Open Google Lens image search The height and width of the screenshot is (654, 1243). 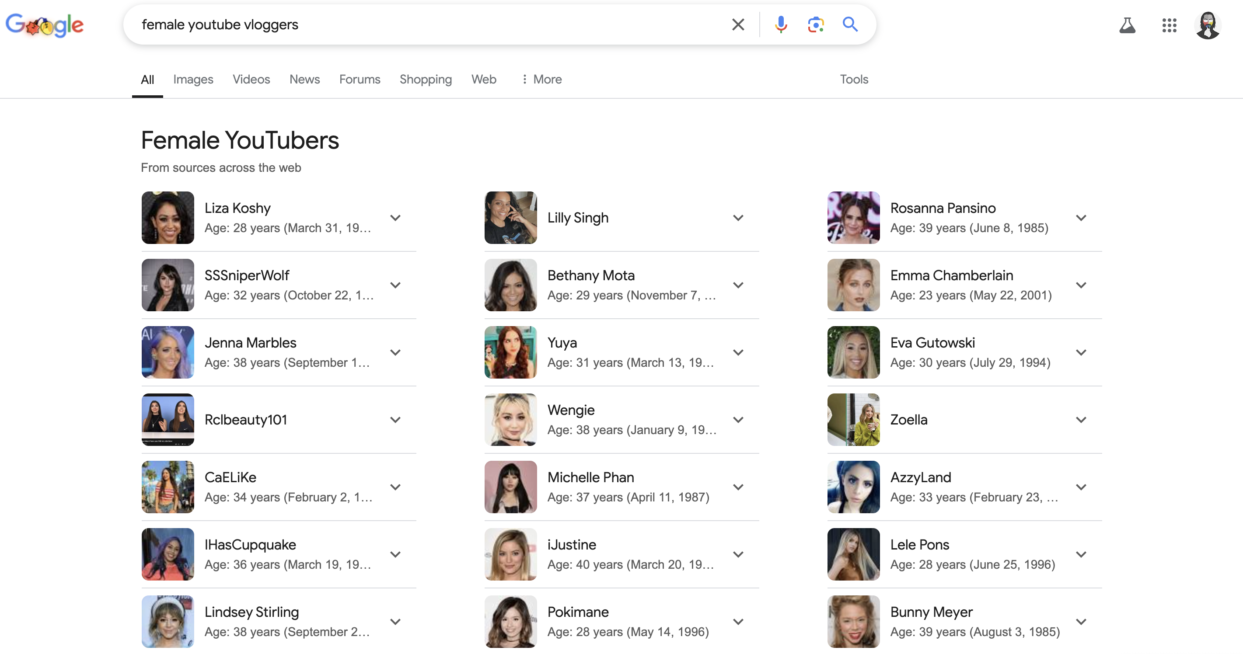[816, 24]
